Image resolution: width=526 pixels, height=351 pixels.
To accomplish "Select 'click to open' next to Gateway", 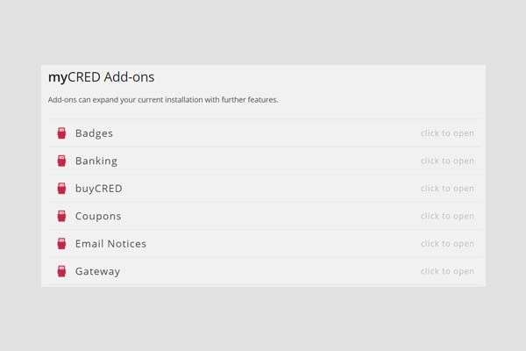I will (447, 271).
